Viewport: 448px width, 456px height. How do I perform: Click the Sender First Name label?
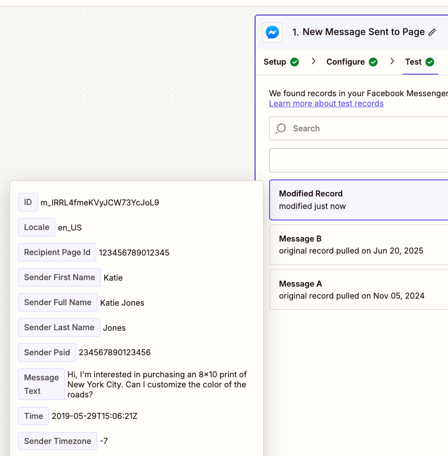pos(59,277)
